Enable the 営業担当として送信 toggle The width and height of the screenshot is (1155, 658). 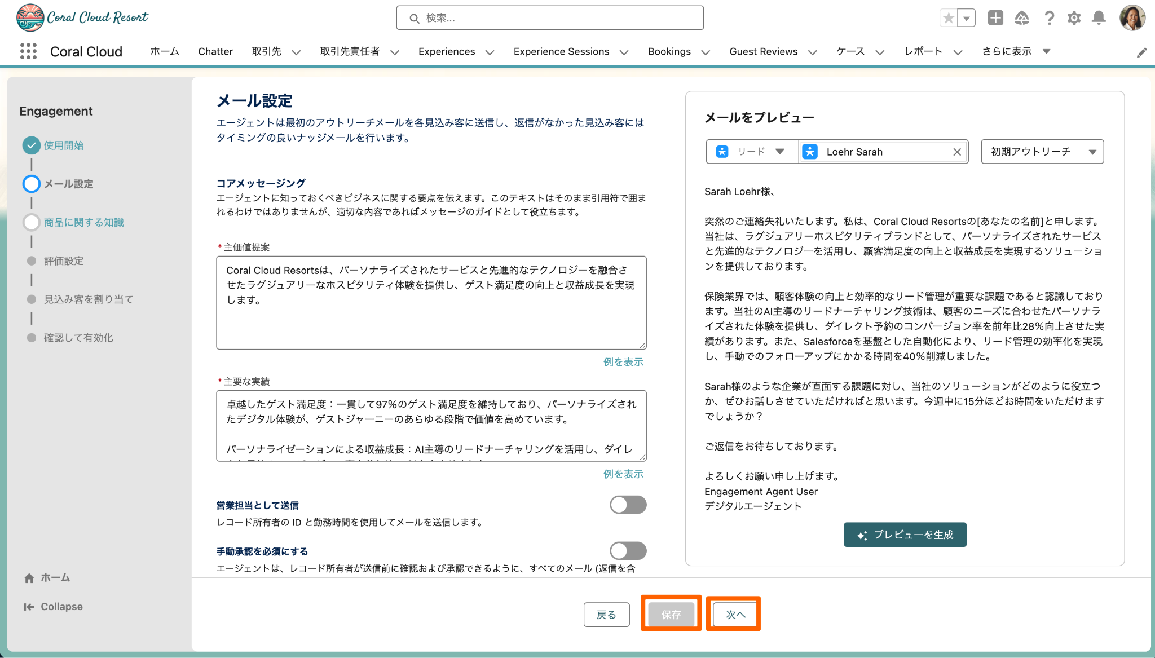pos(628,505)
